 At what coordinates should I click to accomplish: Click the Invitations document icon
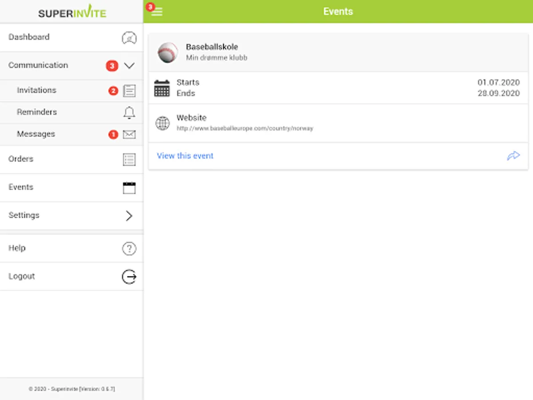point(129,91)
